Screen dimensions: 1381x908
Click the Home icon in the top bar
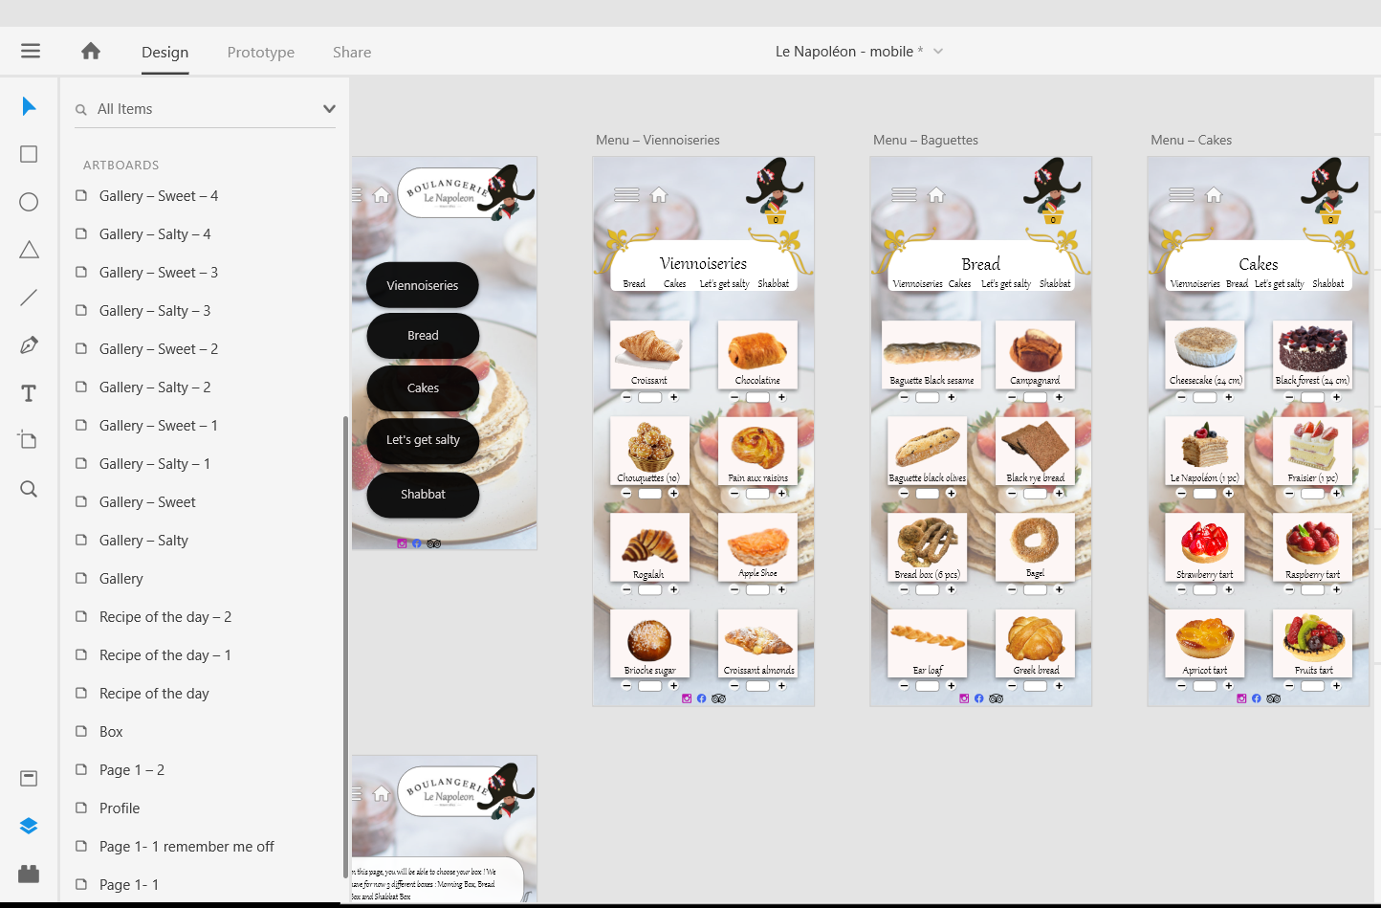[x=90, y=51]
